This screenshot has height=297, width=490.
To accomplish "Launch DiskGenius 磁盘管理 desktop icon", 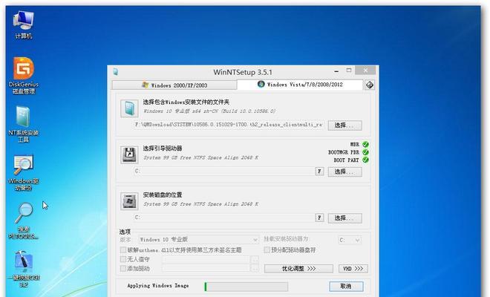I will [x=24, y=76].
